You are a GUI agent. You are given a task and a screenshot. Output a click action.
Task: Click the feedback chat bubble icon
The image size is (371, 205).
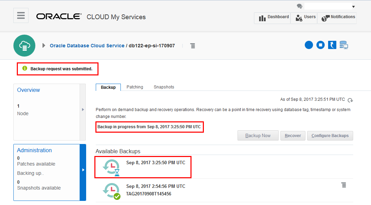[x=300, y=6]
